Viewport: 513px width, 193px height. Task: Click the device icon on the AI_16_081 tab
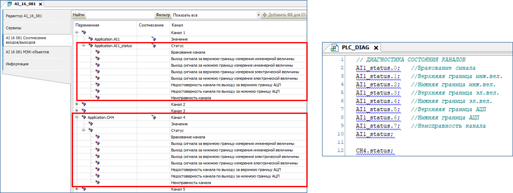pos(9,4)
